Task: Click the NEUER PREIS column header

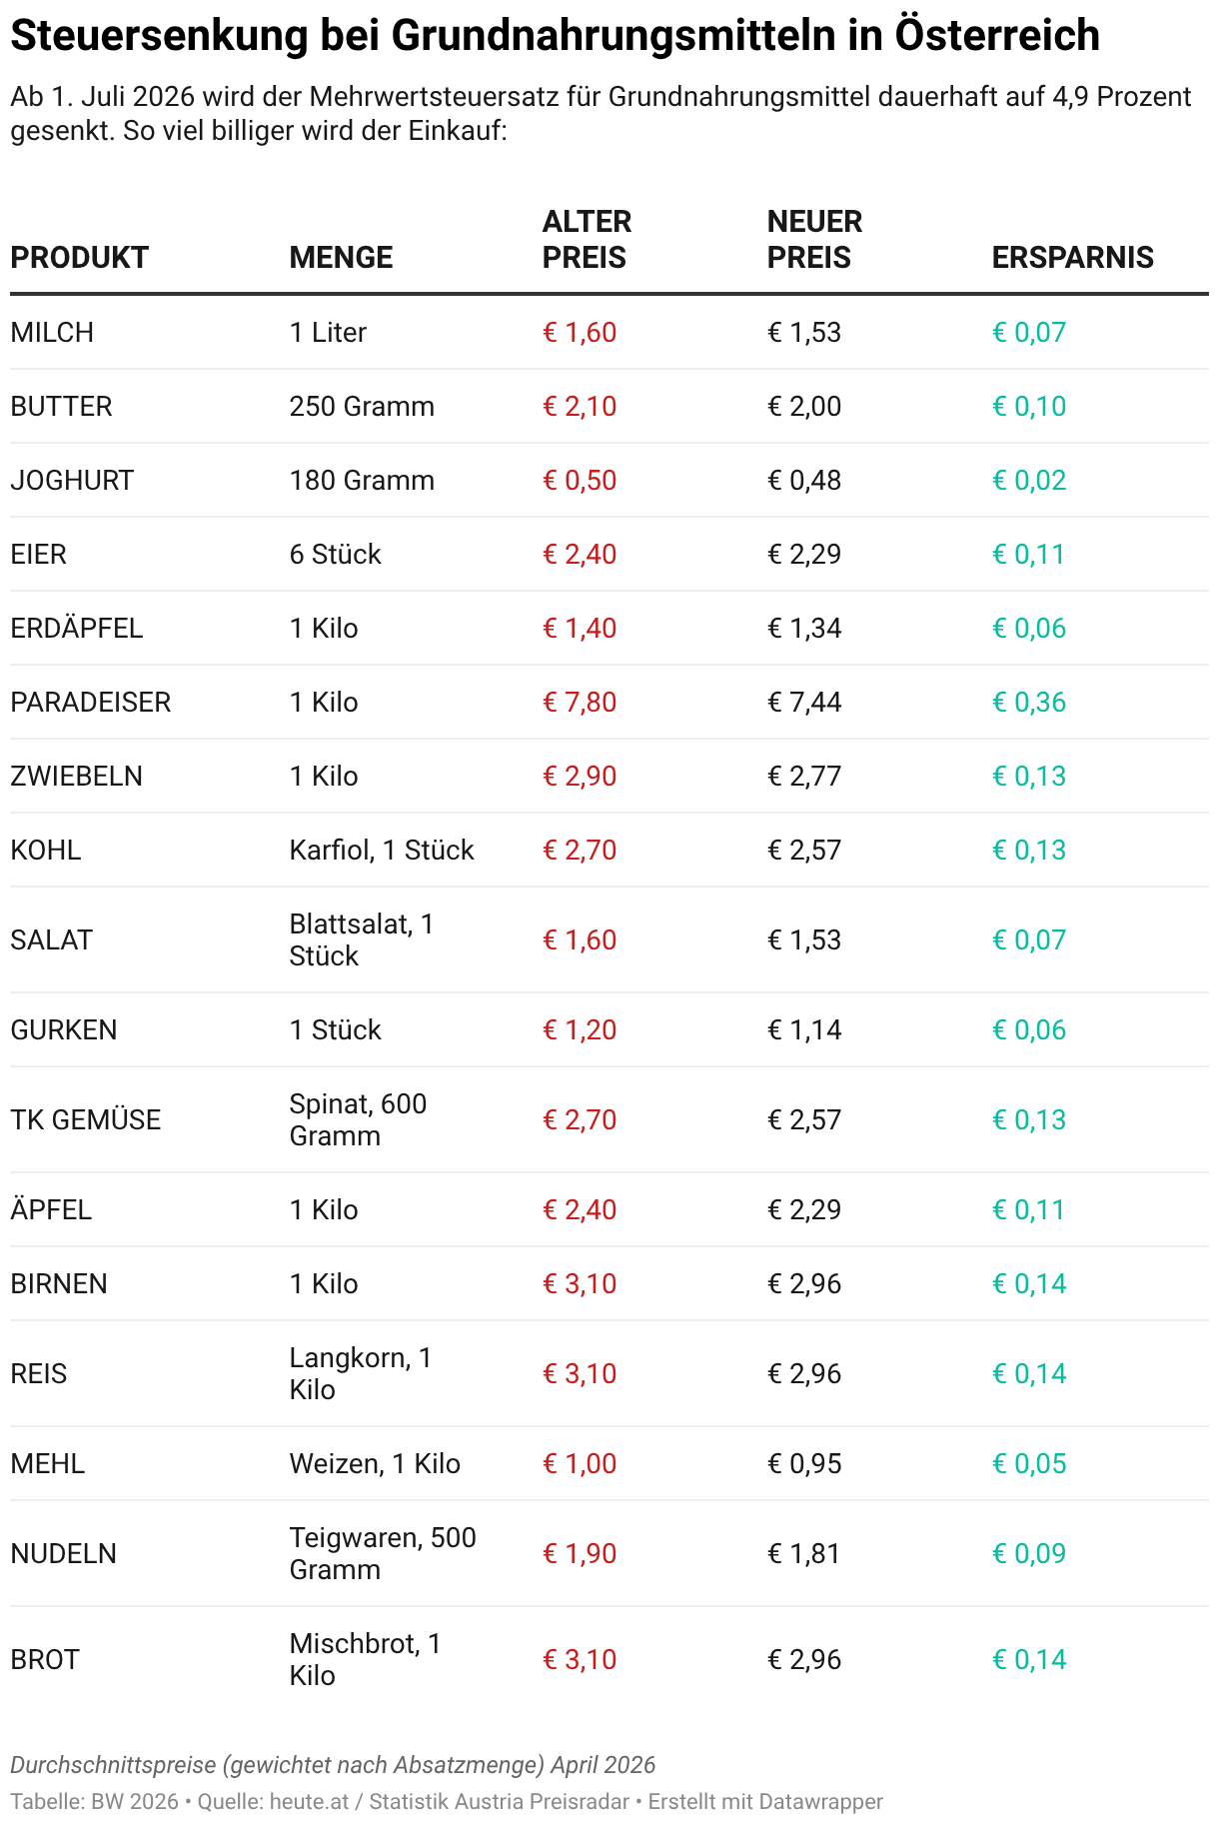Action: (814, 240)
